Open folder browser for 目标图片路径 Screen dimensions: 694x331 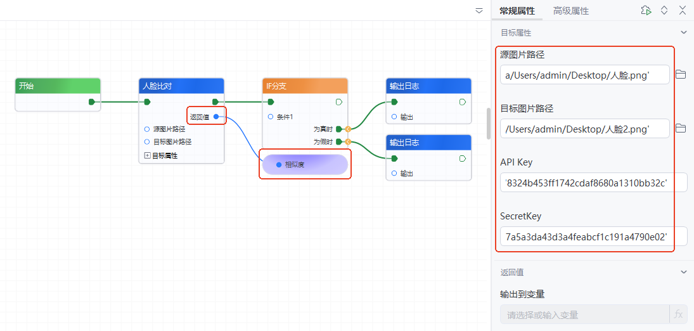click(x=681, y=129)
